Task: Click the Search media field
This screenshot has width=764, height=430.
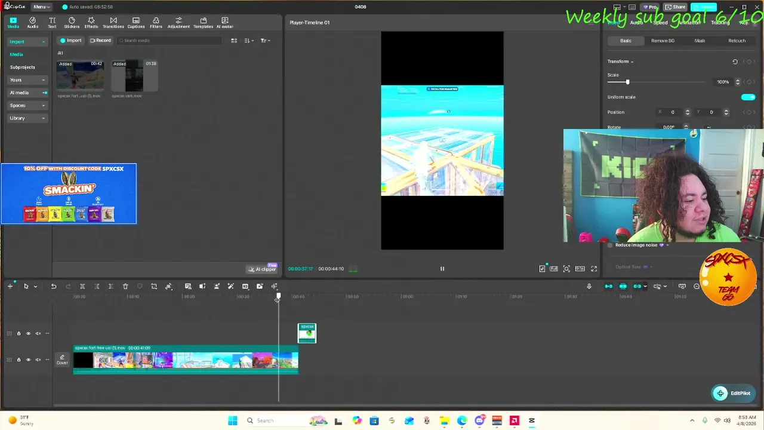Action: pyautogui.click(x=170, y=41)
